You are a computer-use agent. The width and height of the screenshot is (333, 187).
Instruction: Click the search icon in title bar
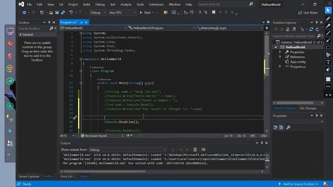pyautogui.click(x=251, y=4)
